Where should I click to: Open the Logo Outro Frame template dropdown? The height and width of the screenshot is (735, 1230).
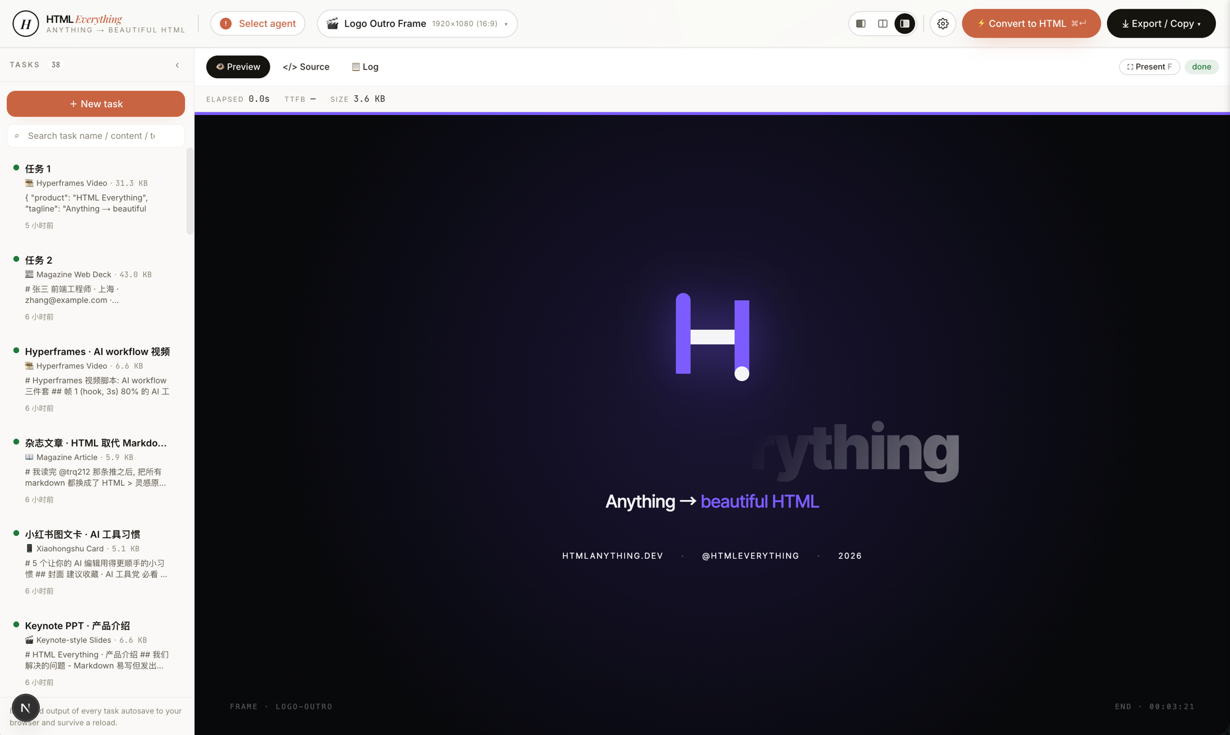point(417,23)
